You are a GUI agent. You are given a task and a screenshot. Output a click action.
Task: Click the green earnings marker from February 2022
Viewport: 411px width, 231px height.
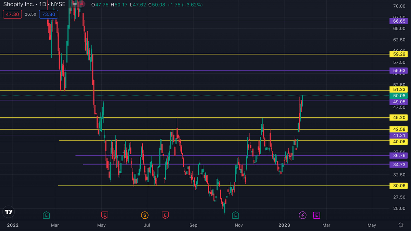[46, 215]
